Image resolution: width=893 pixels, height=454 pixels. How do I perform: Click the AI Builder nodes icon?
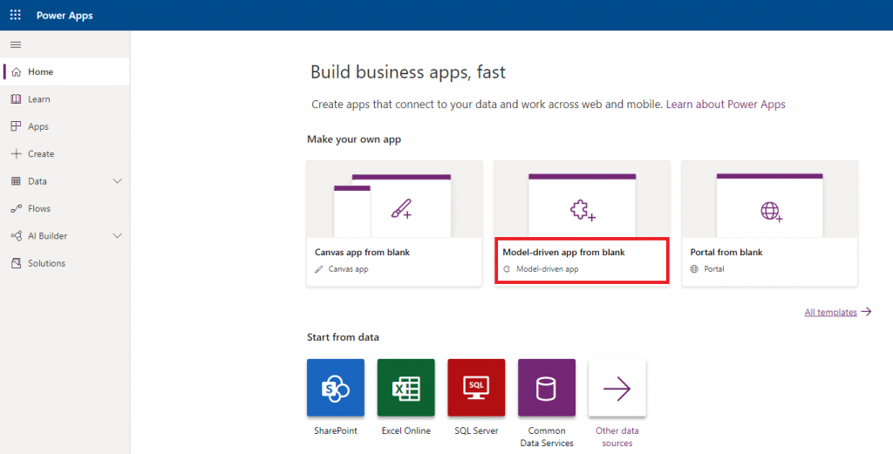click(16, 235)
